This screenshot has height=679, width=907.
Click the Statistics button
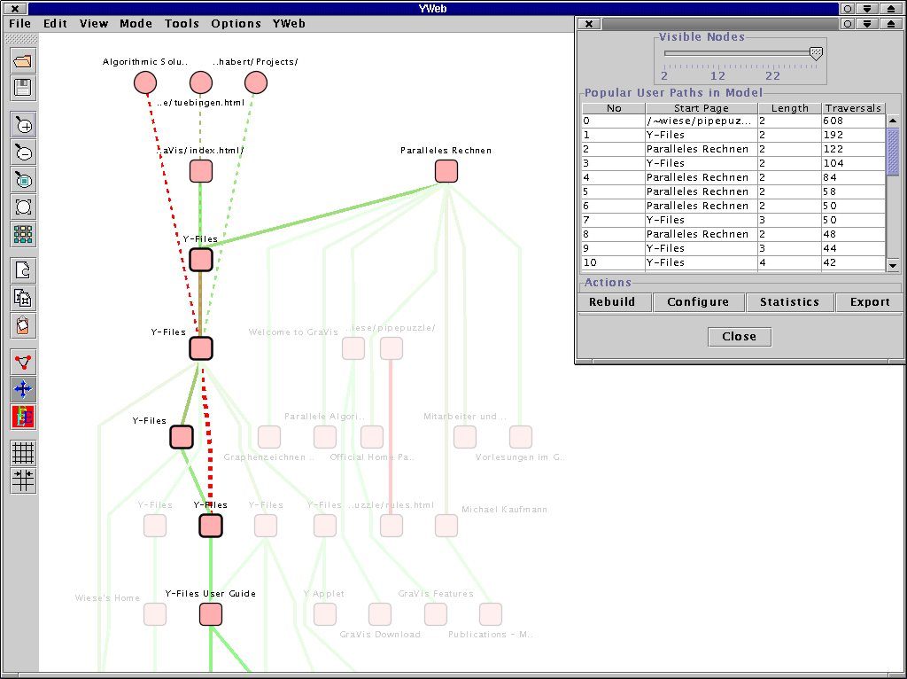(x=789, y=302)
